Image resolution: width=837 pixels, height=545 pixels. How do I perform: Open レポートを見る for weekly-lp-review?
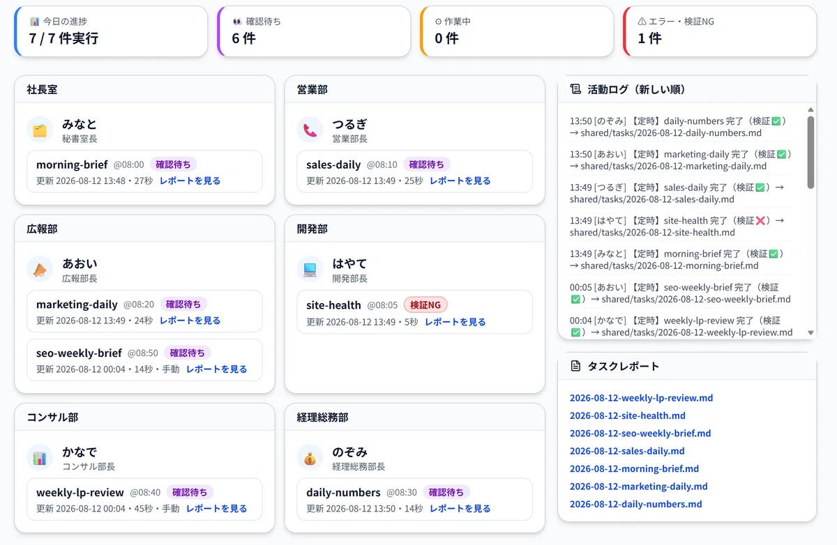click(x=216, y=509)
